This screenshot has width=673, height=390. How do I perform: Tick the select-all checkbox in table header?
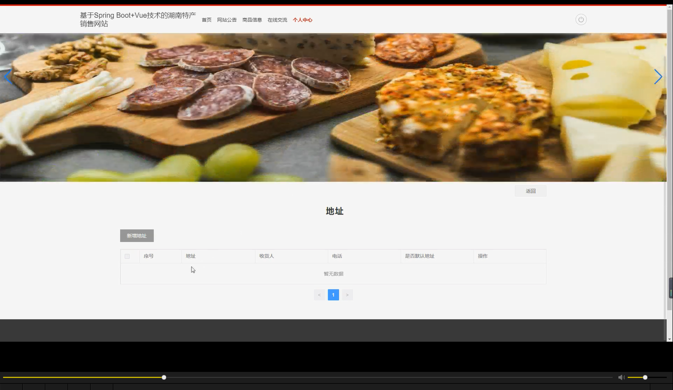(127, 256)
